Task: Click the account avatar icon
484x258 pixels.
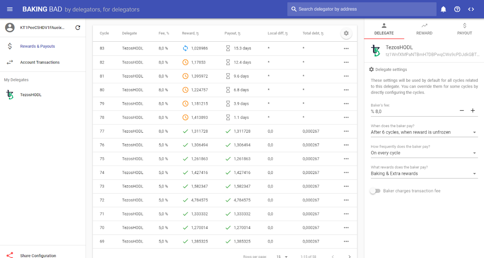Action: 10,28
